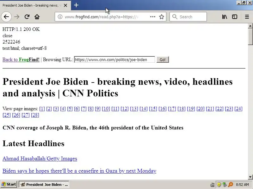This screenshot has width=253, height=189.
Task: Open page image link [21]
Action: pyautogui.click(x=210, y=109)
